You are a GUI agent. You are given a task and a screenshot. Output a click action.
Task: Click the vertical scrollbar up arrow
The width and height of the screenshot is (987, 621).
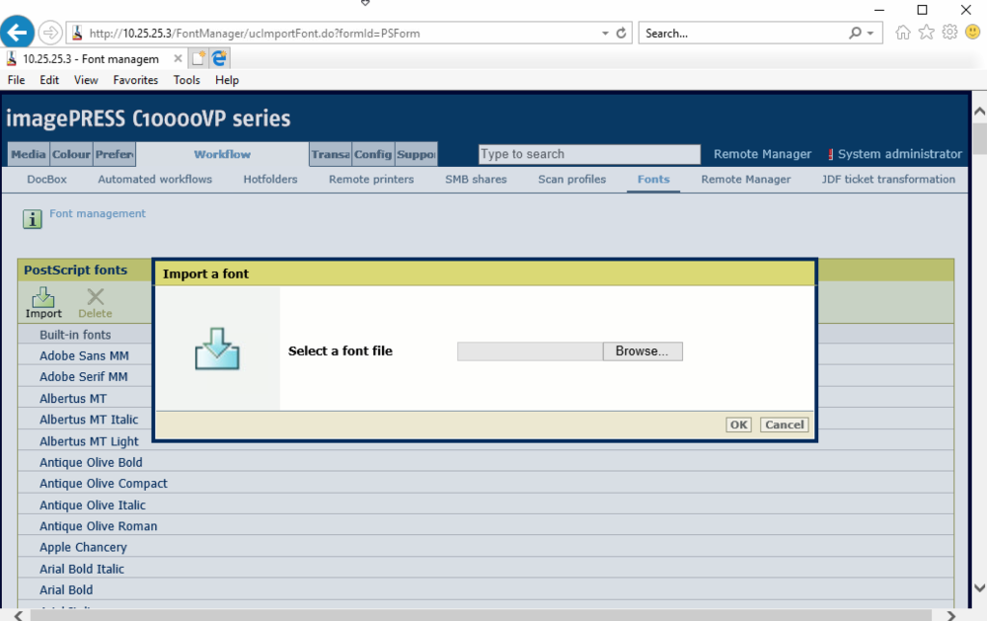point(979,112)
